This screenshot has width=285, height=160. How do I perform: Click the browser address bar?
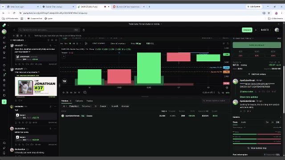(140, 13)
